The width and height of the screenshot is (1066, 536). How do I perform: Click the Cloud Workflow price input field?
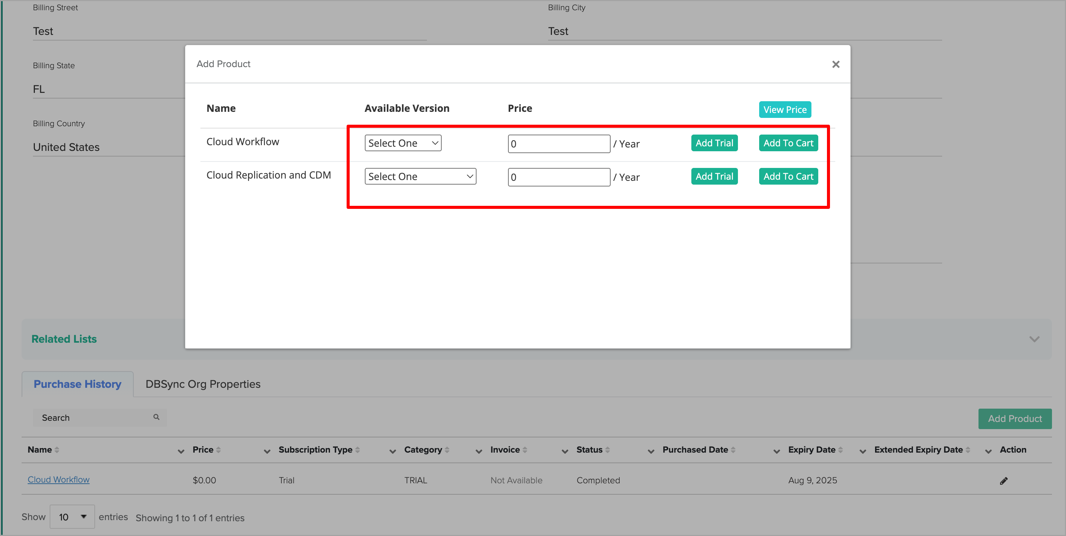point(559,144)
